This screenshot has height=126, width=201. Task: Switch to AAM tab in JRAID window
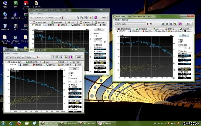(156, 29)
